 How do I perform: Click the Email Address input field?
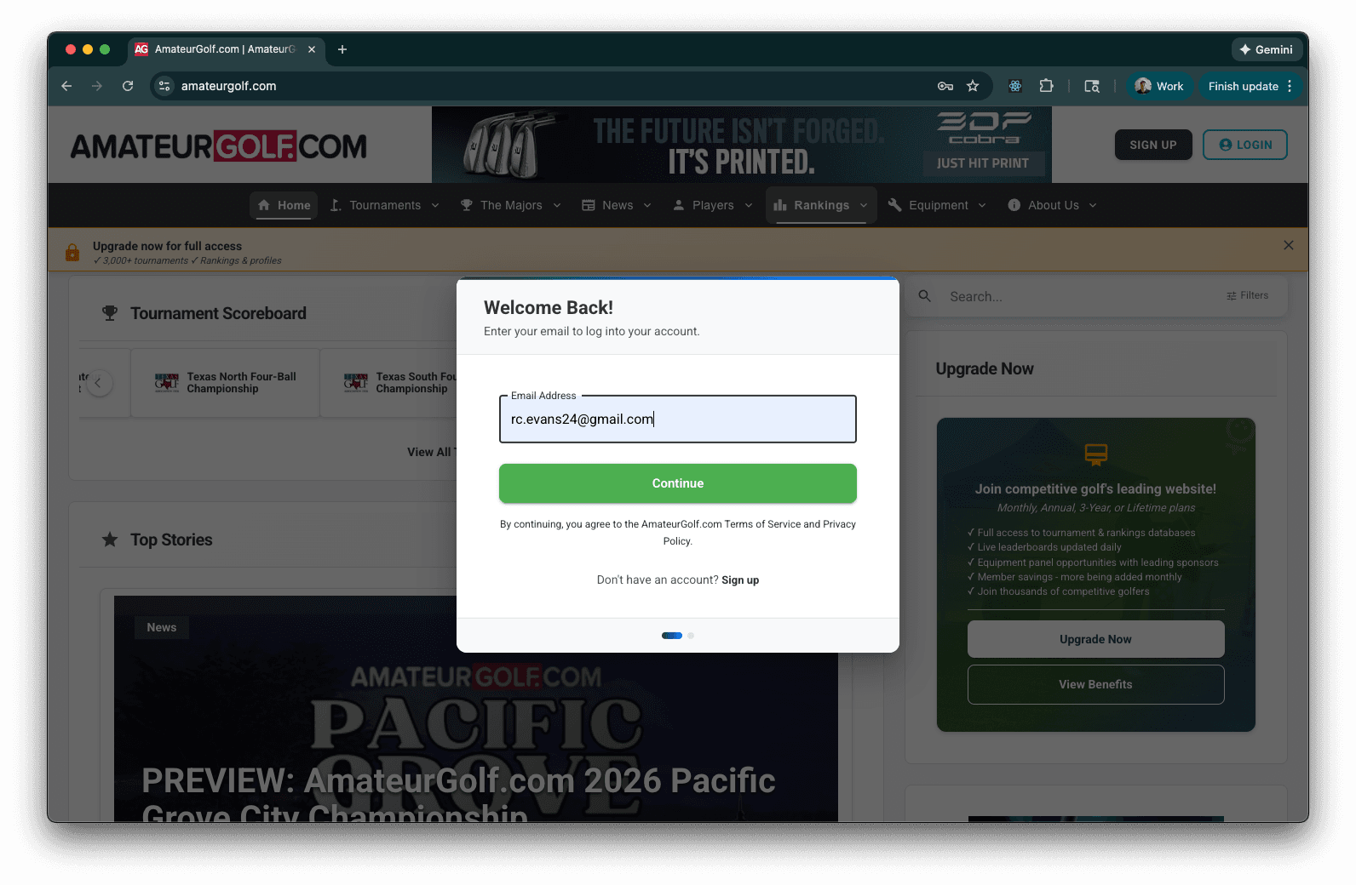678,419
